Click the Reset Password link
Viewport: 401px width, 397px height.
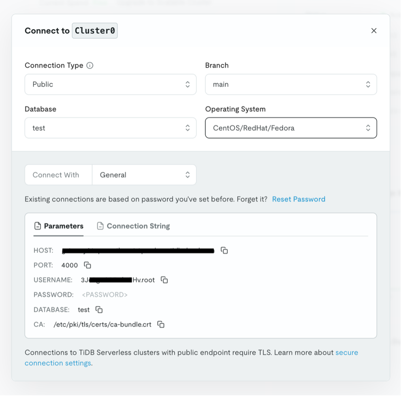click(x=299, y=199)
